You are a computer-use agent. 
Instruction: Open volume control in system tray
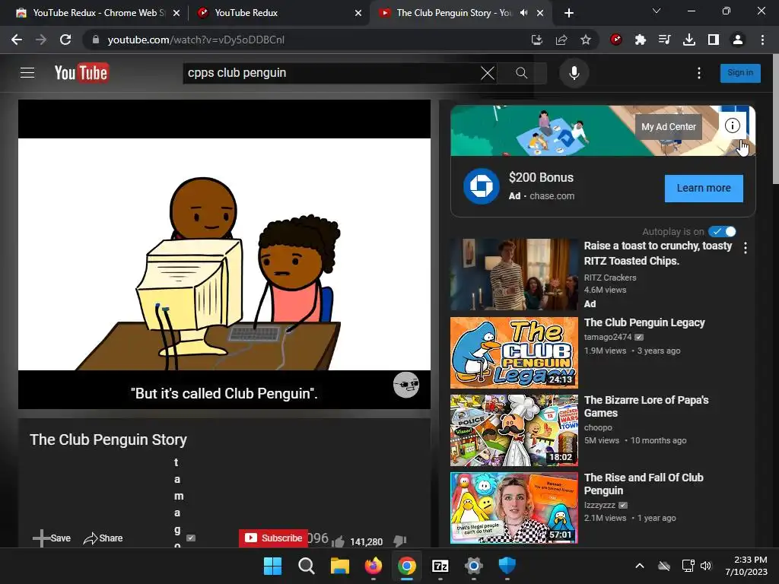pos(705,566)
